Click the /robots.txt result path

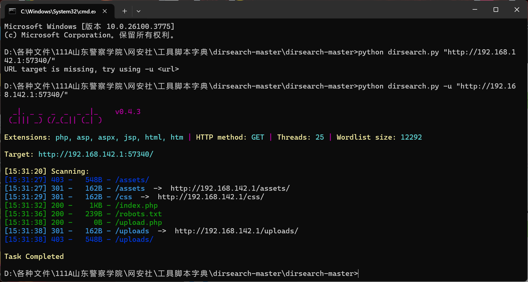pyautogui.click(x=139, y=214)
